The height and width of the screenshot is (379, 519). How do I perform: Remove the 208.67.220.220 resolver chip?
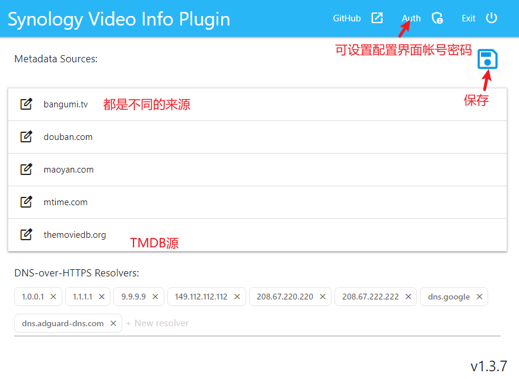pyautogui.click(x=323, y=297)
